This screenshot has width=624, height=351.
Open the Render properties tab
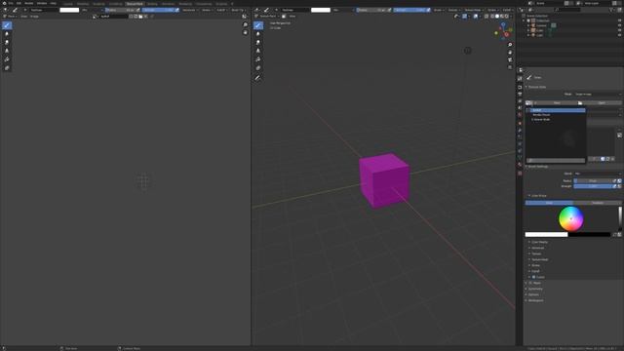pyautogui.click(x=520, y=87)
